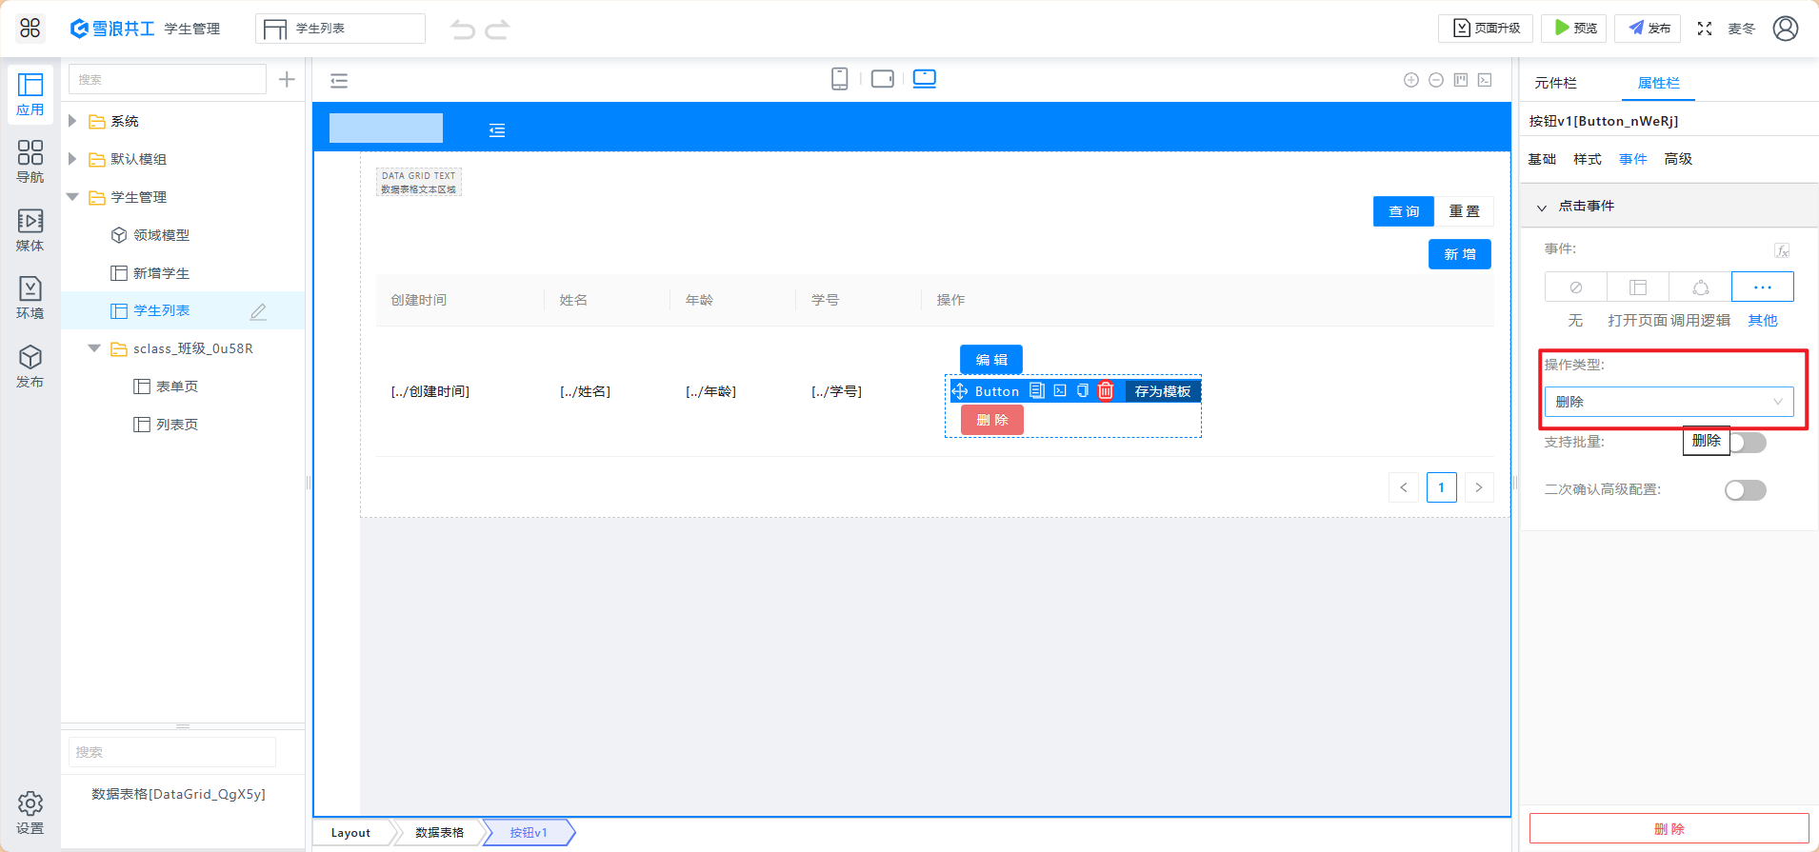Screen dimensions: 1819x852
Task: Toggle the outline list icon above canvas
Action: pos(339,81)
